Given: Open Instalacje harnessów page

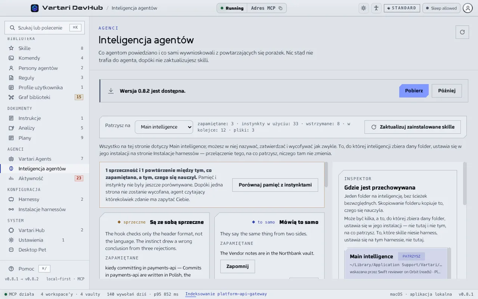Looking at the screenshot, I should pos(45,209).
